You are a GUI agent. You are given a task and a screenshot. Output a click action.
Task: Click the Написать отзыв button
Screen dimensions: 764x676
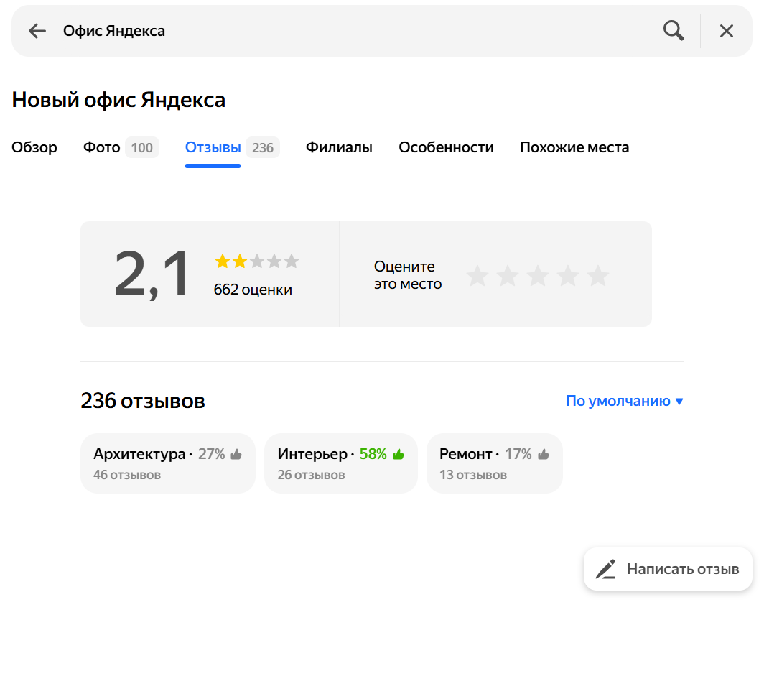(668, 569)
